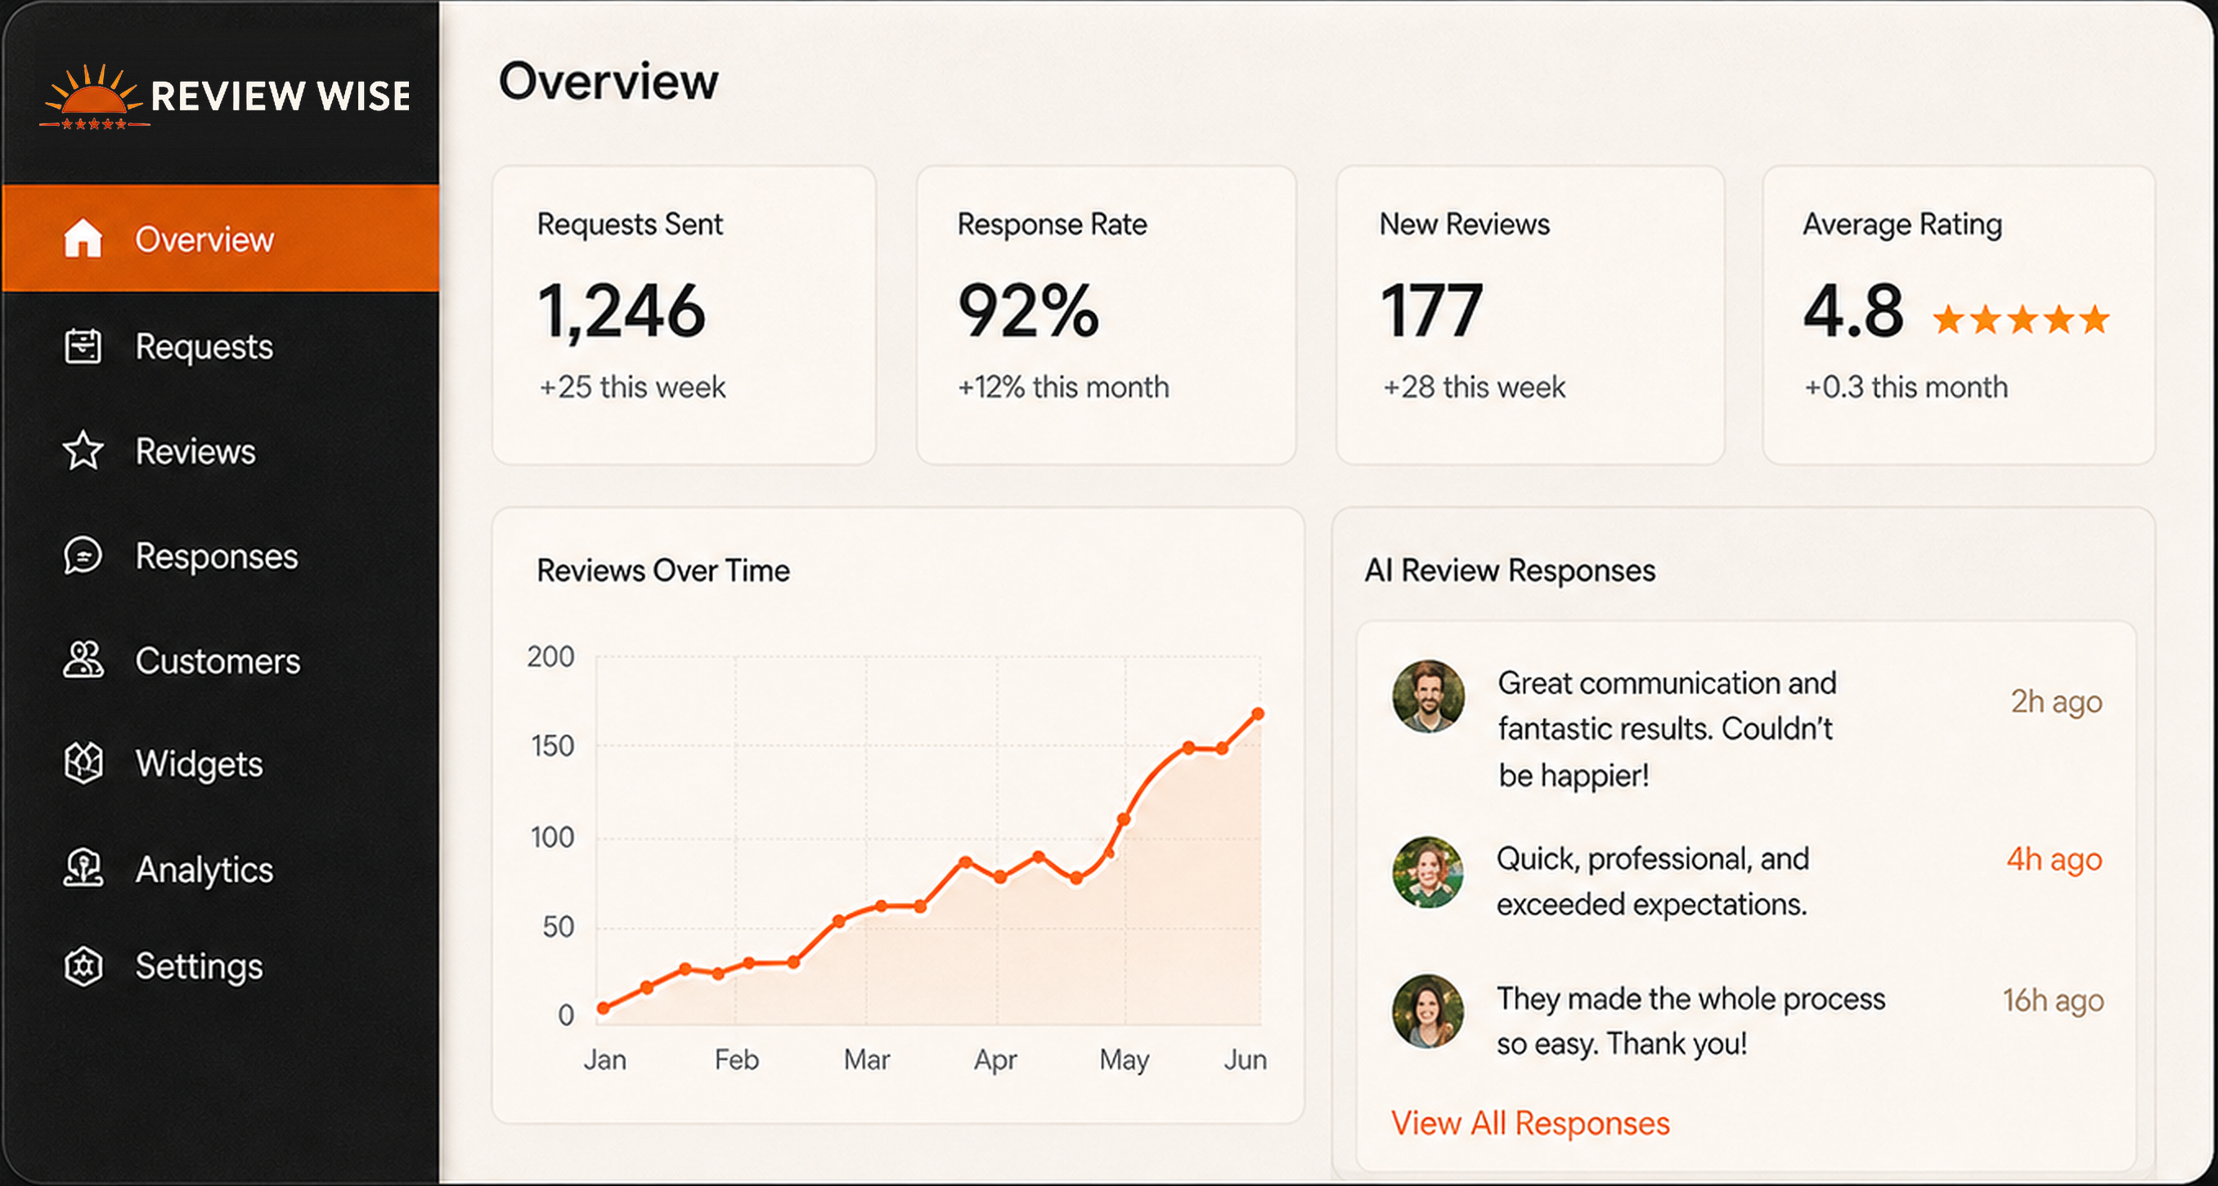
Task: Click the '2h ago' timestamp
Action: coord(2056,701)
